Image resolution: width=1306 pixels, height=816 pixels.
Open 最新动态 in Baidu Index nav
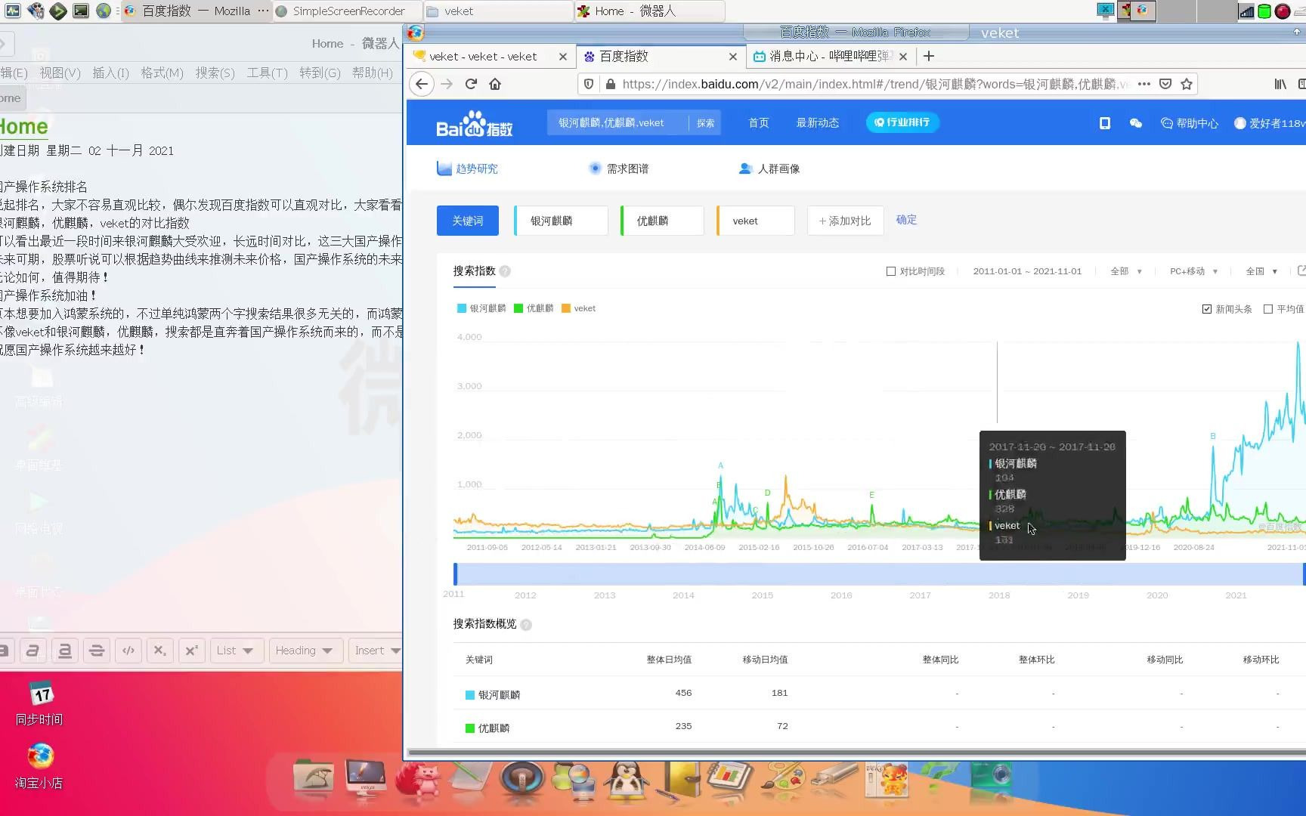(817, 123)
